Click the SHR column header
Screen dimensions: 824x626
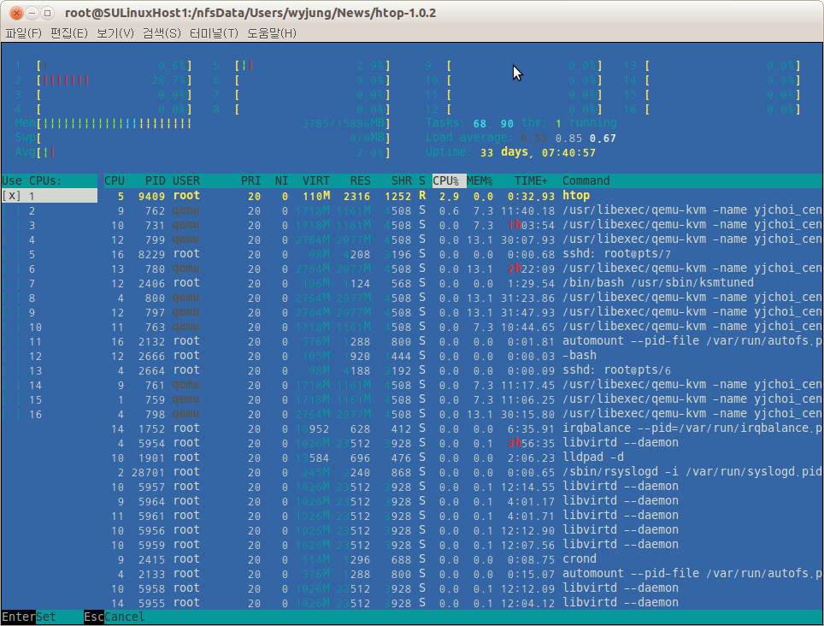tap(402, 180)
